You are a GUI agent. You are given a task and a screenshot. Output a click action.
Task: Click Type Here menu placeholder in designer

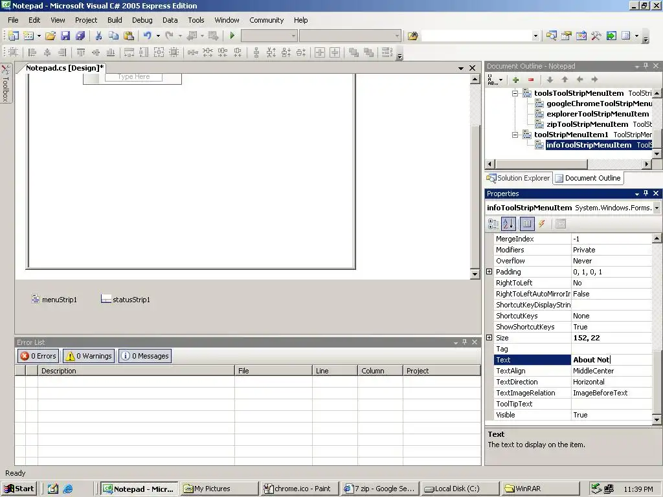(133, 77)
